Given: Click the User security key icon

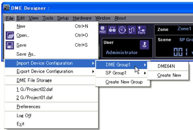Looking at the screenshot, I should tap(144, 45).
